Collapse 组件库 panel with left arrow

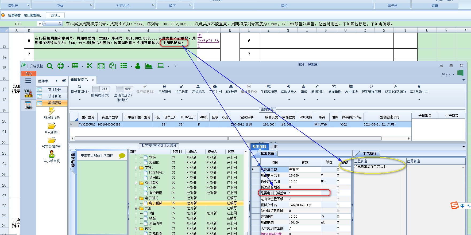pos(56,81)
